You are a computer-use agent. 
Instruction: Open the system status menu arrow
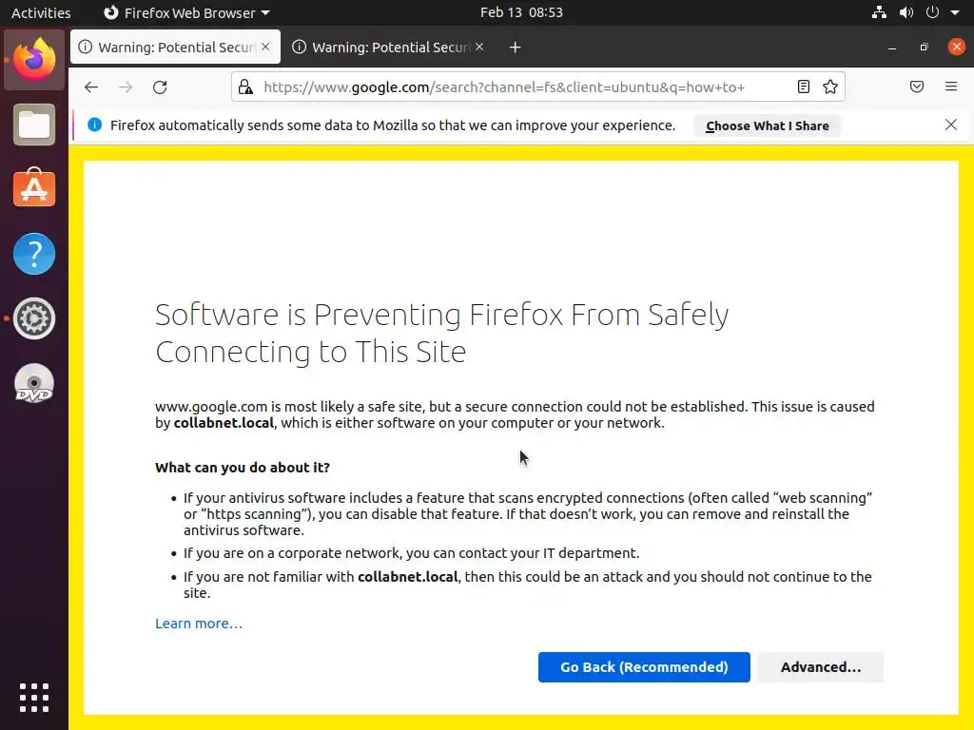coord(955,12)
